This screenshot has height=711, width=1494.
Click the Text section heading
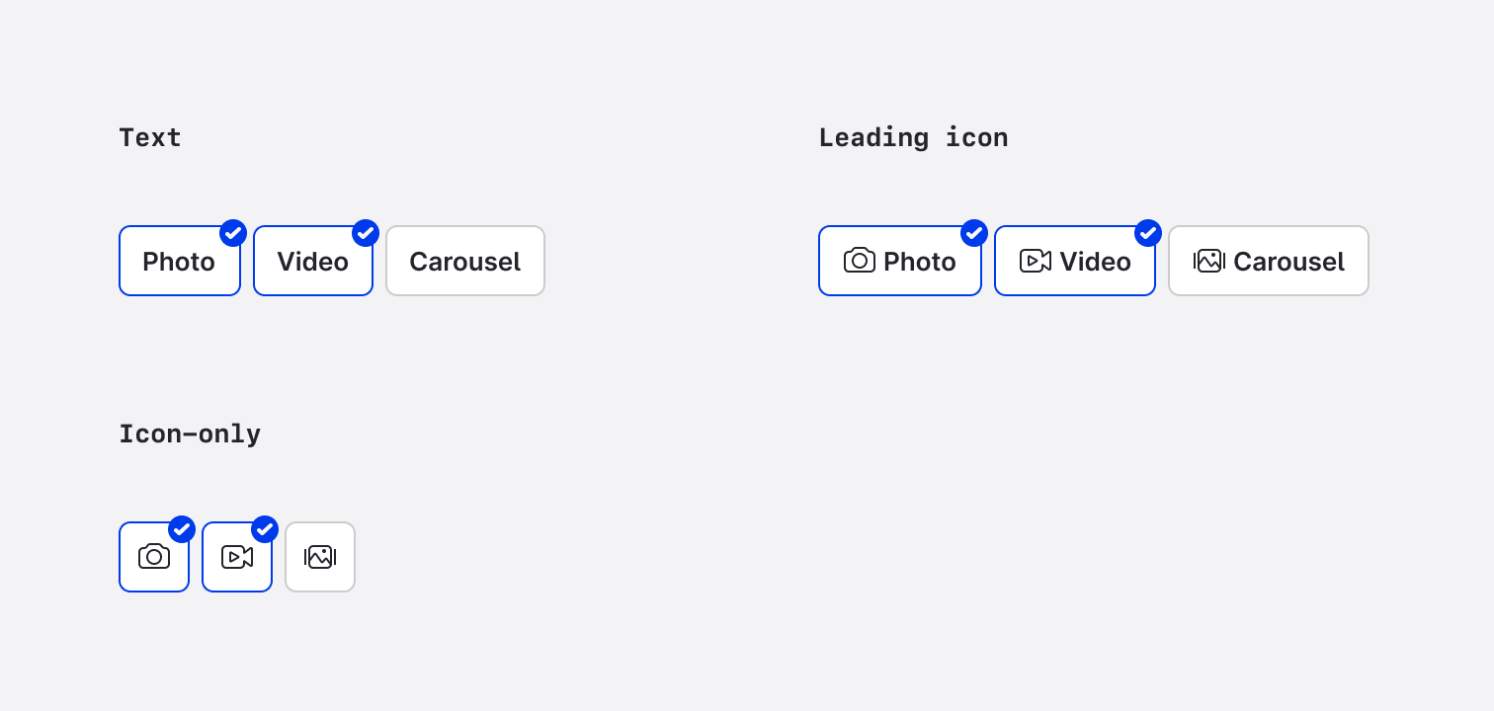[x=150, y=137]
